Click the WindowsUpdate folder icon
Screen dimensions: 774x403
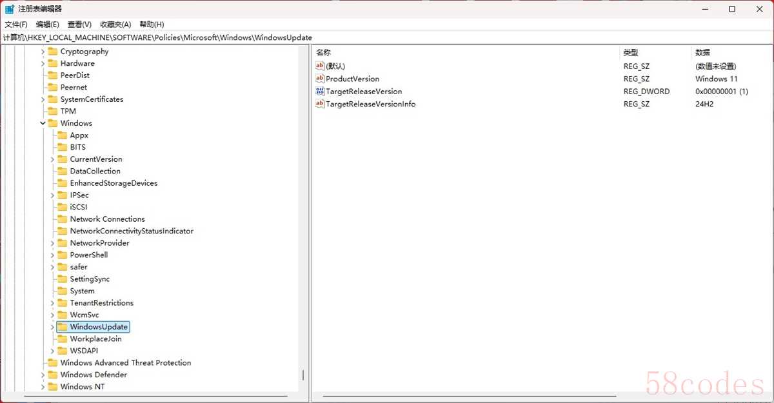tap(62, 327)
